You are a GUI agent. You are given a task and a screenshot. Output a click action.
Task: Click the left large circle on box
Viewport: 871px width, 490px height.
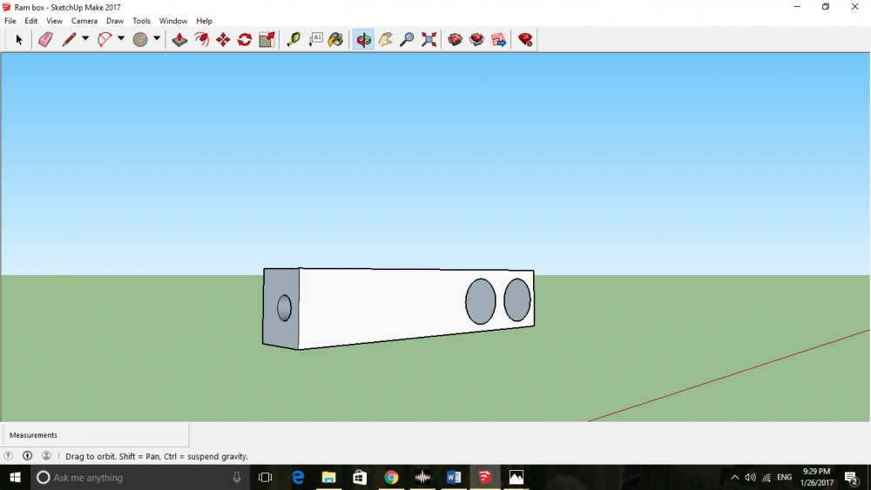click(481, 301)
